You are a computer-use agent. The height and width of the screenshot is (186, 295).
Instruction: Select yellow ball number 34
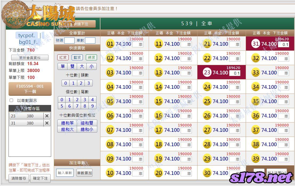(x=256, y=87)
